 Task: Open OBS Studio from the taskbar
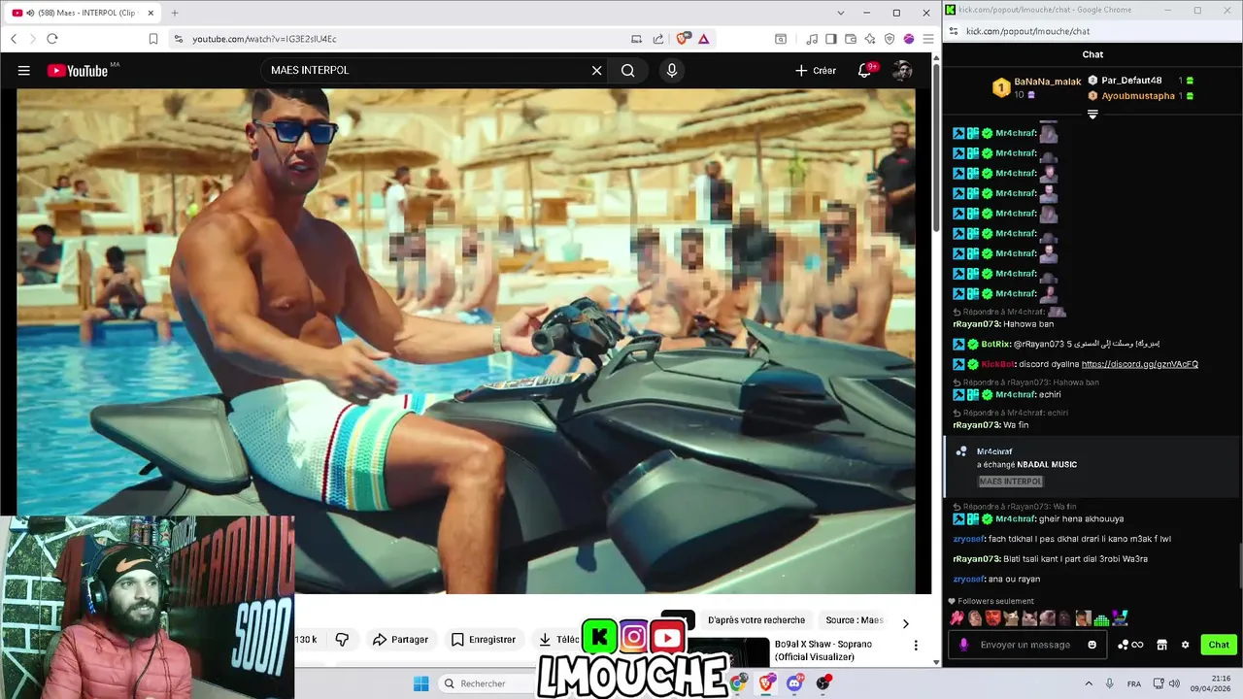[823, 683]
